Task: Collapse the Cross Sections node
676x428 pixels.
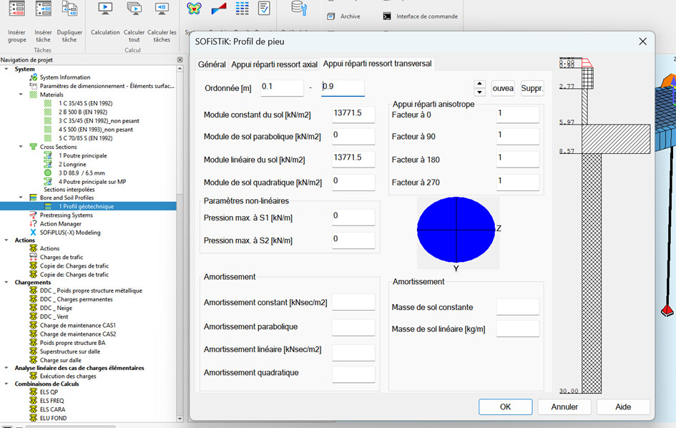Action: [21, 147]
